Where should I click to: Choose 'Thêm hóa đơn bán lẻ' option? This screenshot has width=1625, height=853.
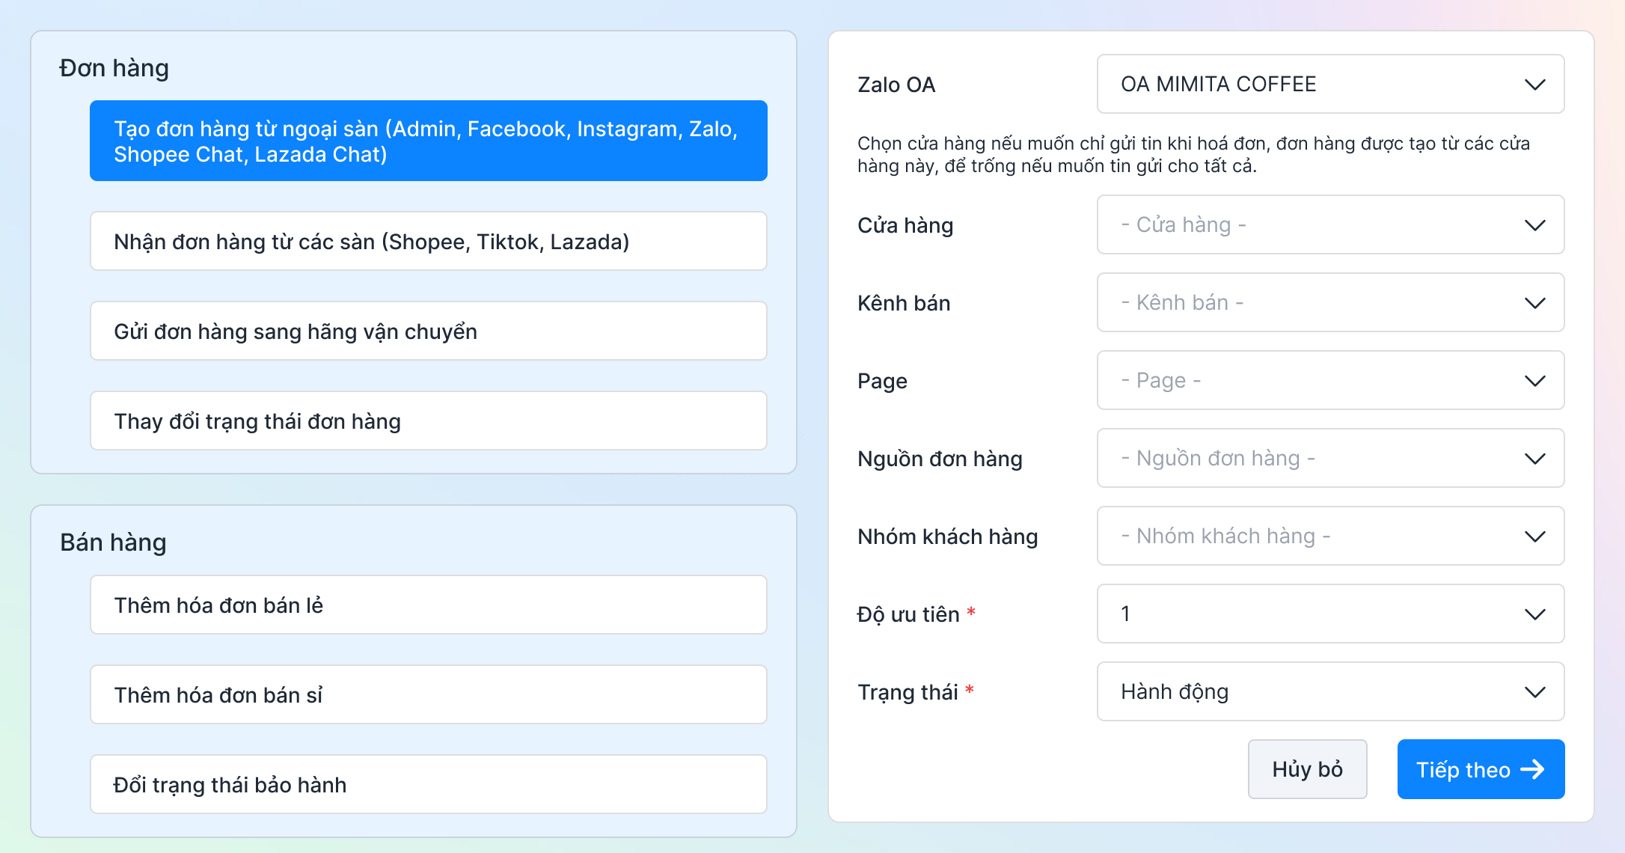[428, 605]
